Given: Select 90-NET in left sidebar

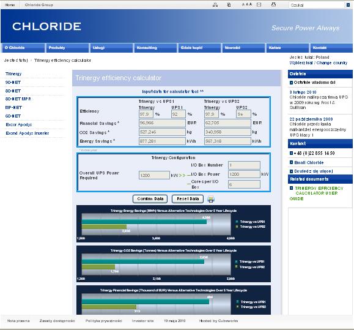Looking at the screenshot, I should pyautogui.click(x=13, y=83).
